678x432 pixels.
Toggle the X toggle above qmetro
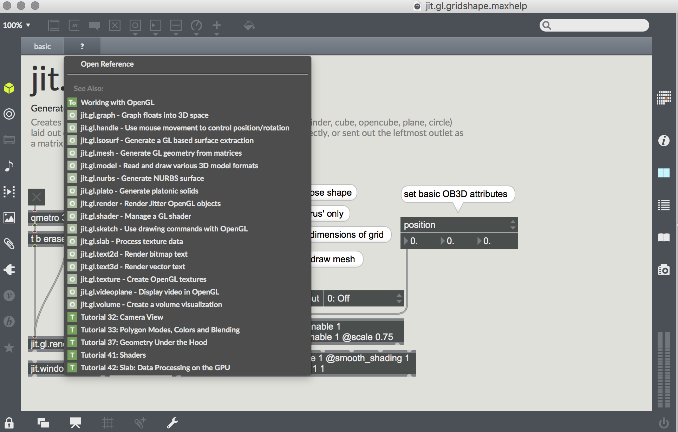[37, 197]
